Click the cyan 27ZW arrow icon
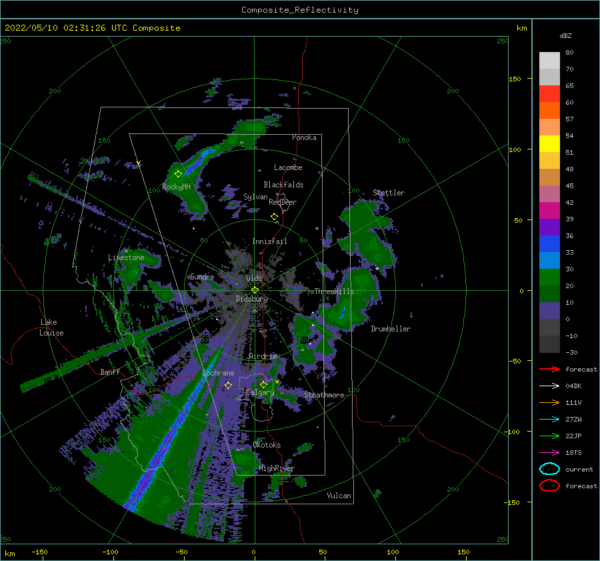Screen dimensions: 600x561 [x=549, y=420]
